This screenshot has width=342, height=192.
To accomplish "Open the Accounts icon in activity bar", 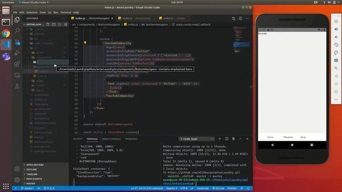I will (x=17, y=169).
